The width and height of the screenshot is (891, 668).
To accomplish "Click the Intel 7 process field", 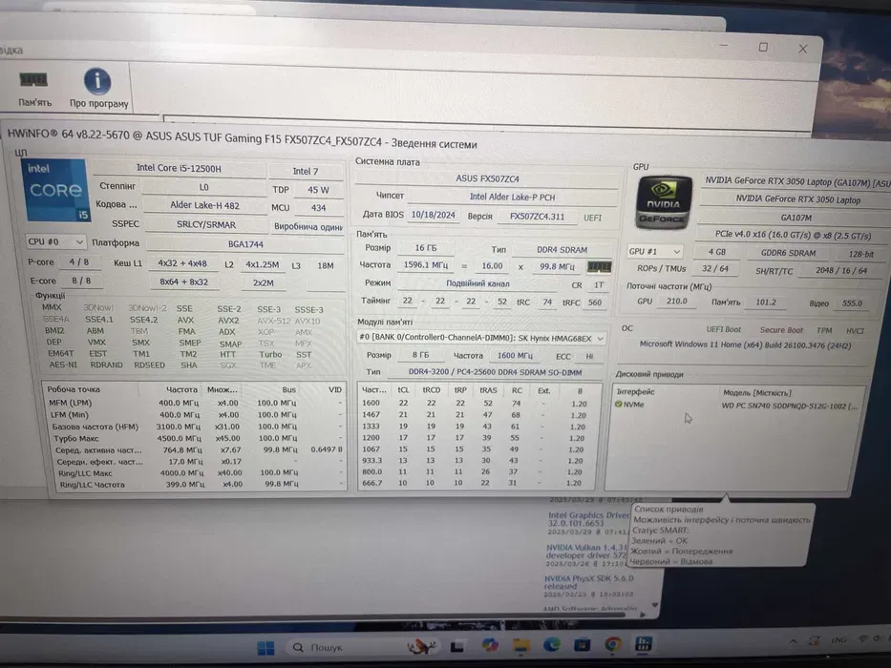I will pyautogui.click(x=306, y=171).
